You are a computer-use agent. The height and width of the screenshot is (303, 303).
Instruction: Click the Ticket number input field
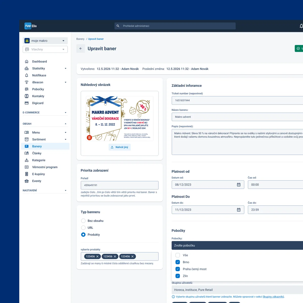237,100
